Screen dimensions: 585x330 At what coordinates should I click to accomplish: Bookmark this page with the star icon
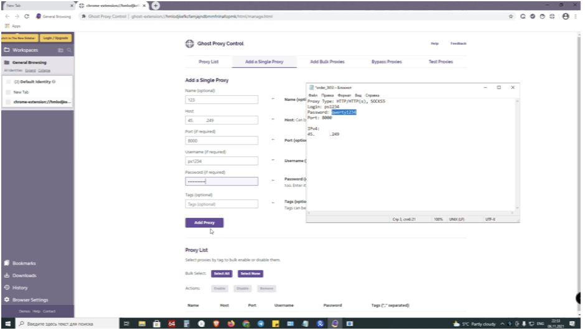(x=512, y=16)
